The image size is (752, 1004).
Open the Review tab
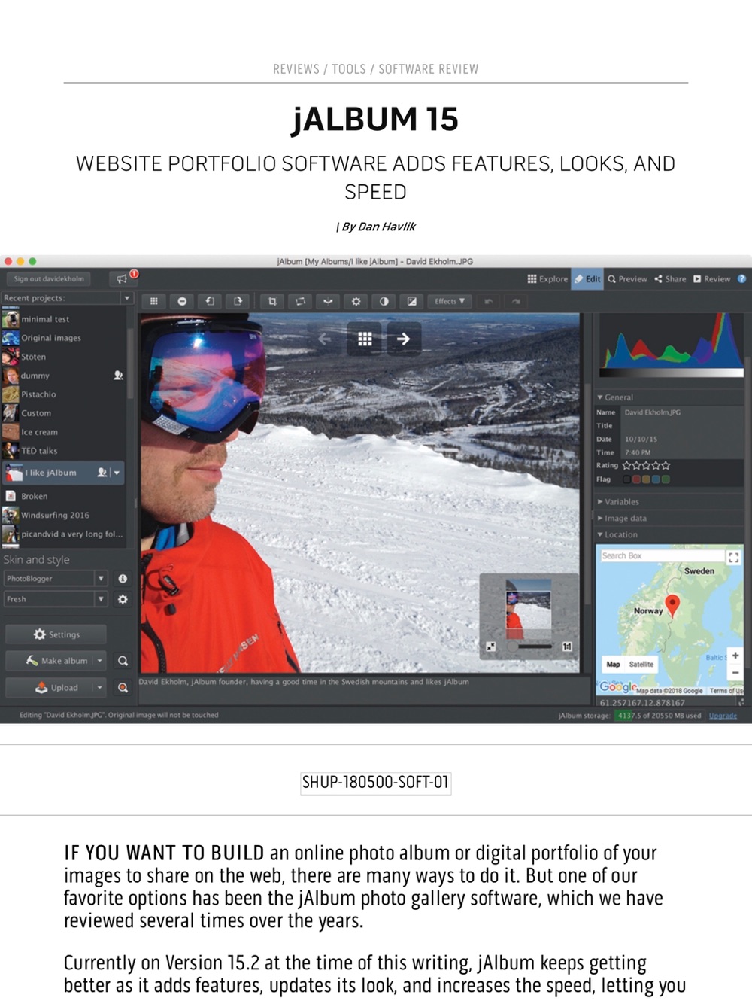point(711,278)
